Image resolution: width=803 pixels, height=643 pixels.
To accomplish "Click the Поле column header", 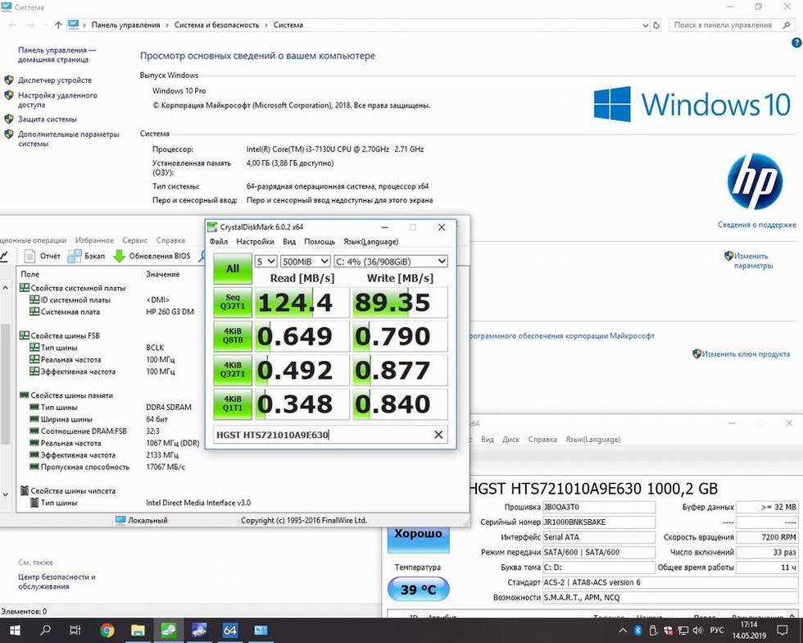I will (29, 274).
